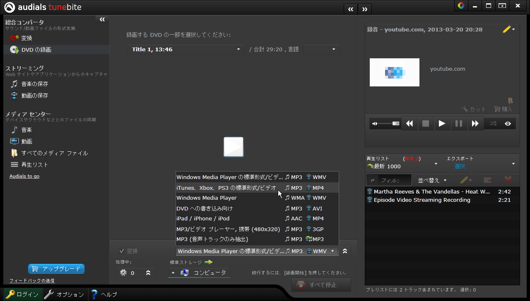Click the fast forward button in player
Screen dimensions: 530x301
tap(475, 124)
